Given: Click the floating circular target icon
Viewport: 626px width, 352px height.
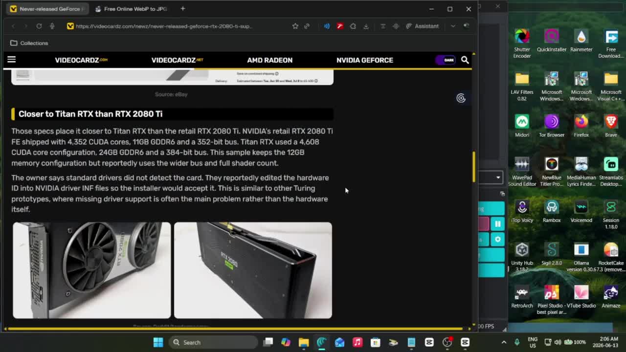Looking at the screenshot, I should tap(461, 98).
